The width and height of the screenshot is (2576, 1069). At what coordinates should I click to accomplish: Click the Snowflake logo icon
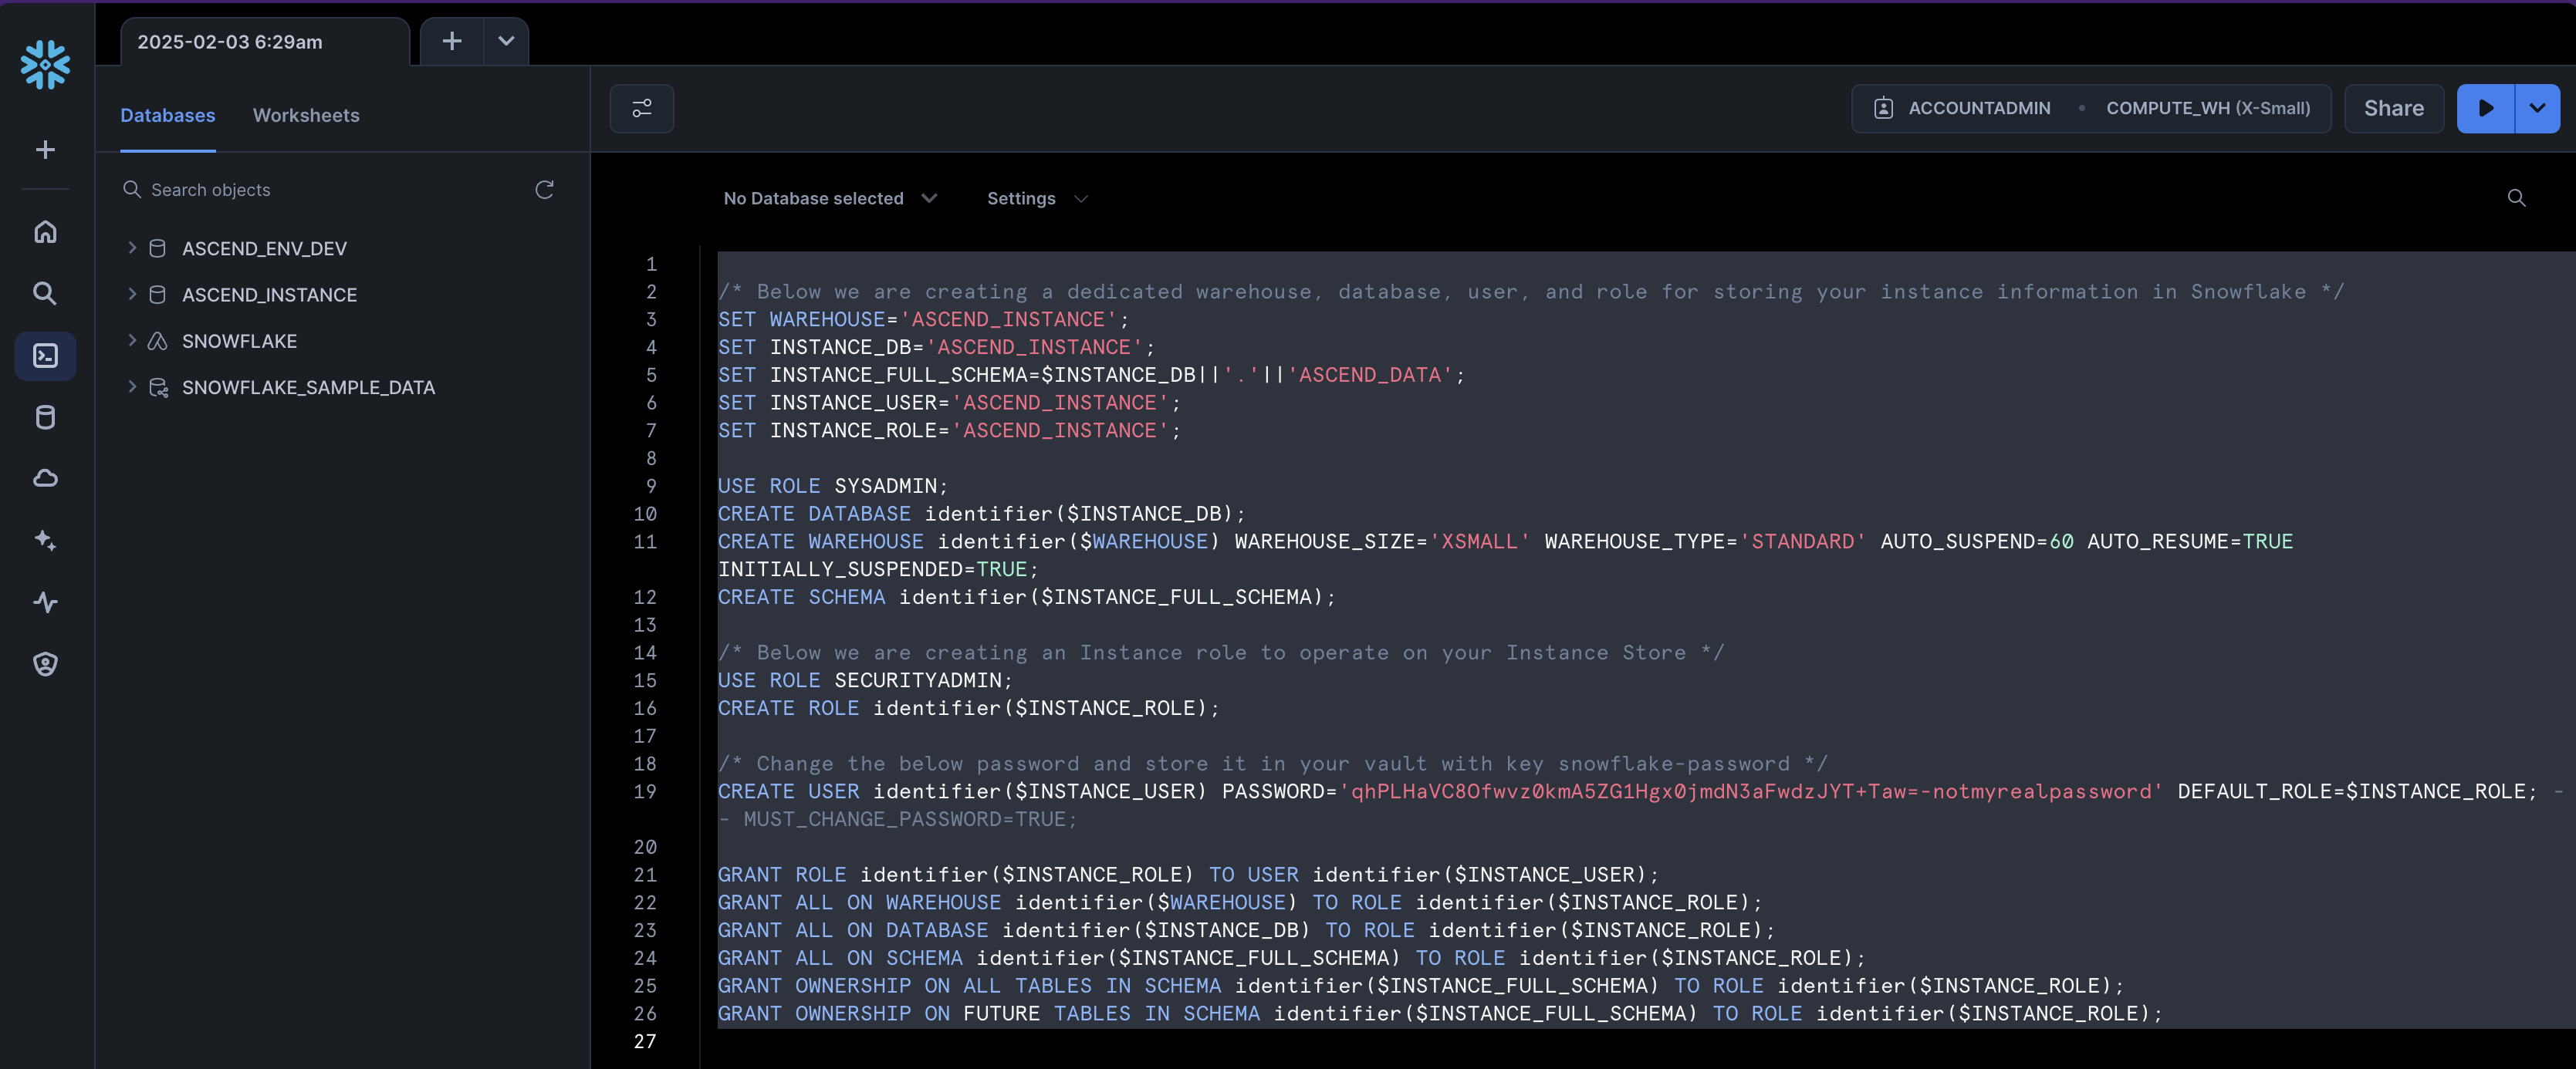coord(45,65)
